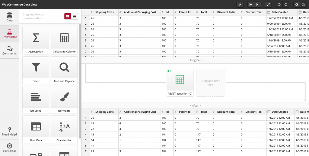Viewport: 309px width, 156px height.
Task: Click 'Drag and drop a transformation.' hint text
Action: coord(33,16)
